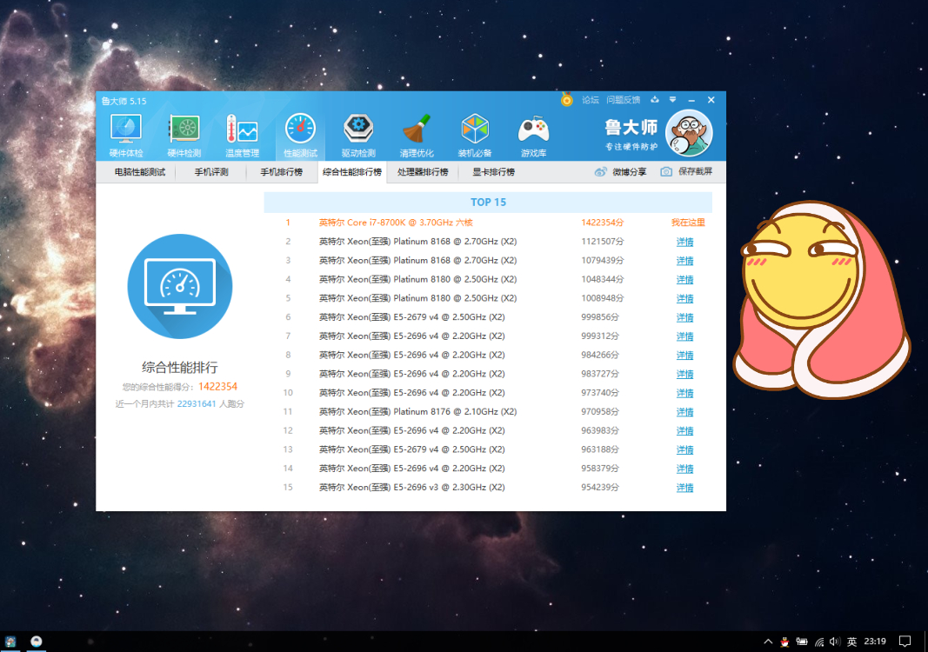This screenshot has height=652, width=928.
Task: Open the 23:19 taskbar clock
Action: [x=875, y=642]
